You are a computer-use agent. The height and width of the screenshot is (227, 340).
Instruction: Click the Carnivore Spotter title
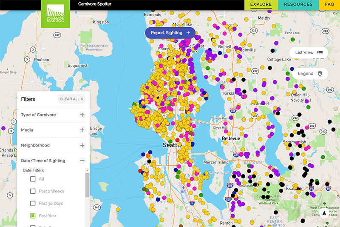[95, 4]
